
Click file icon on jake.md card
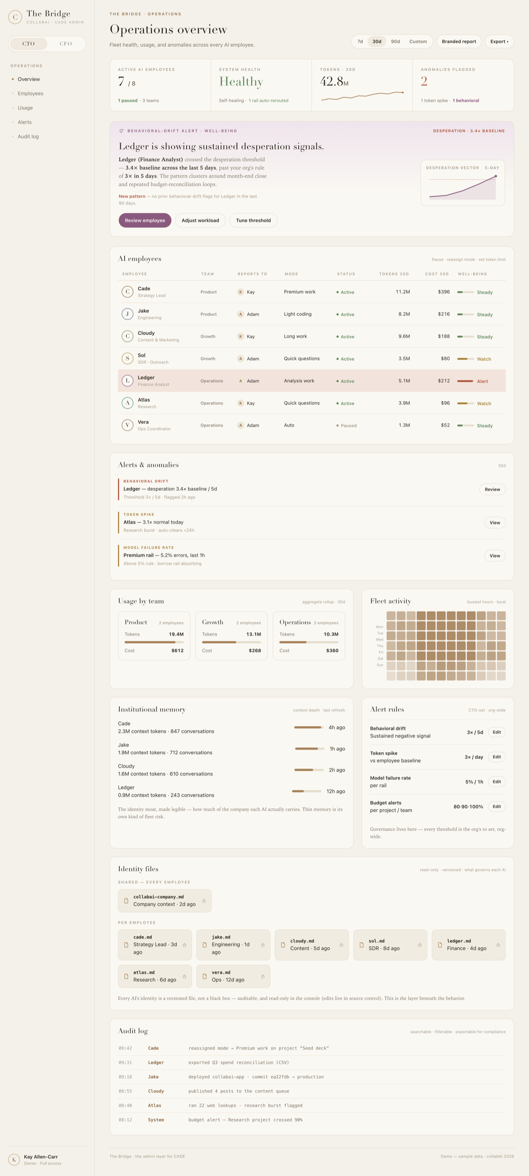(205, 945)
